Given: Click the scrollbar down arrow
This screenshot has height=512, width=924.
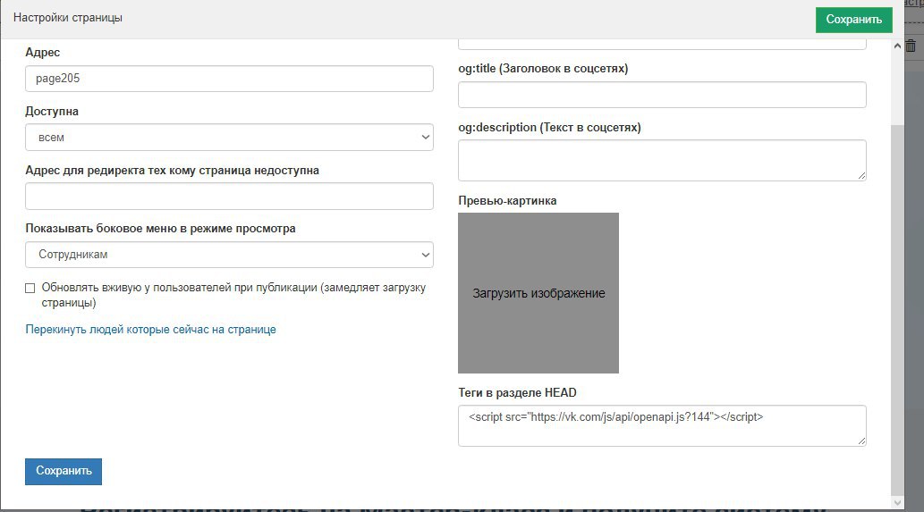Looking at the screenshot, I should click(x=897, y=502).
